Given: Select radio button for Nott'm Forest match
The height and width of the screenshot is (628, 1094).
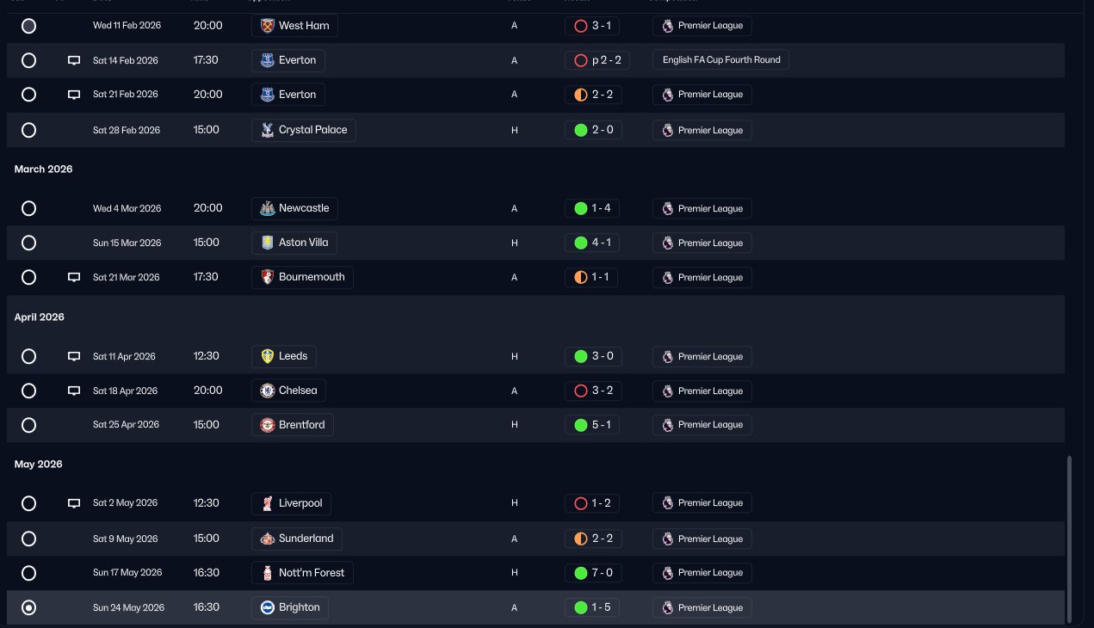Looking at the screenshot, I should point(28,573).
